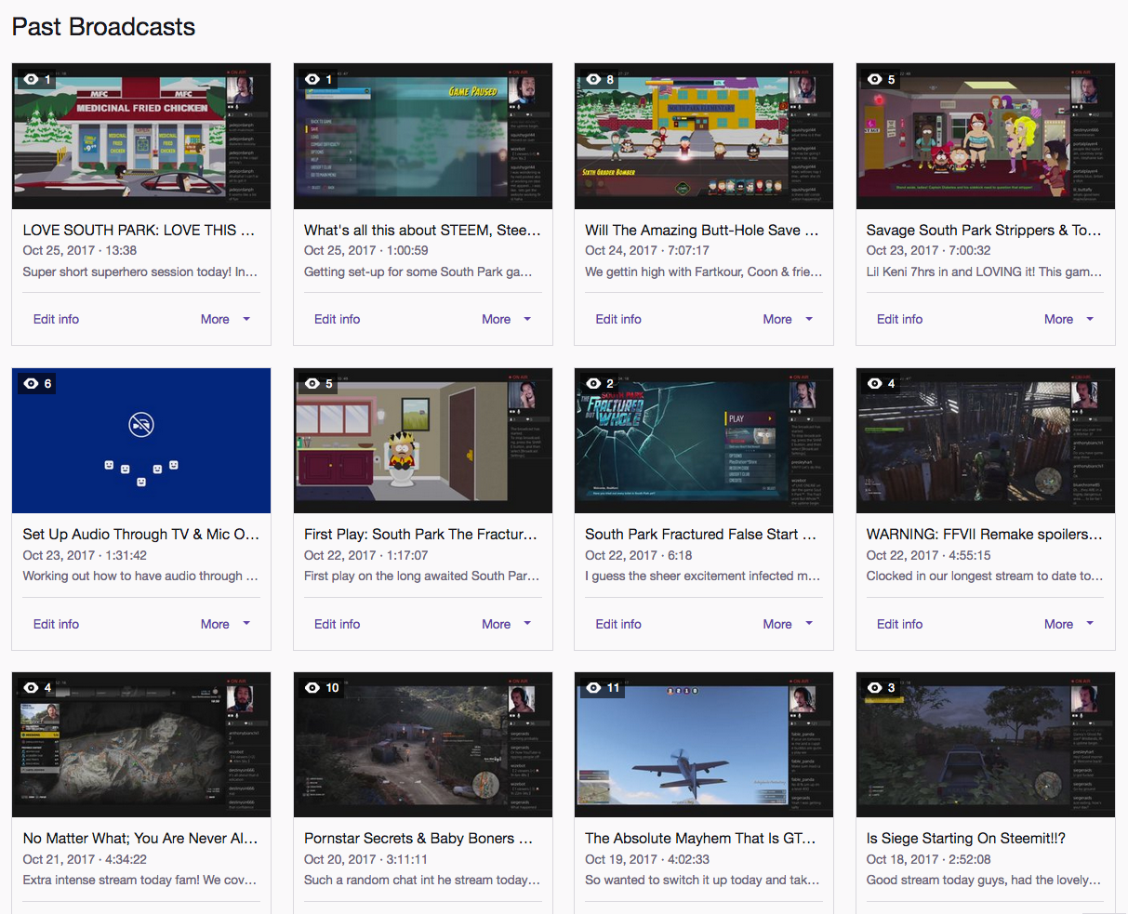Image resolution: width=1128 pixels, height=914 pixels.
Task: Open the Is Siege Starting thumbnail
Action: (986, 745)
